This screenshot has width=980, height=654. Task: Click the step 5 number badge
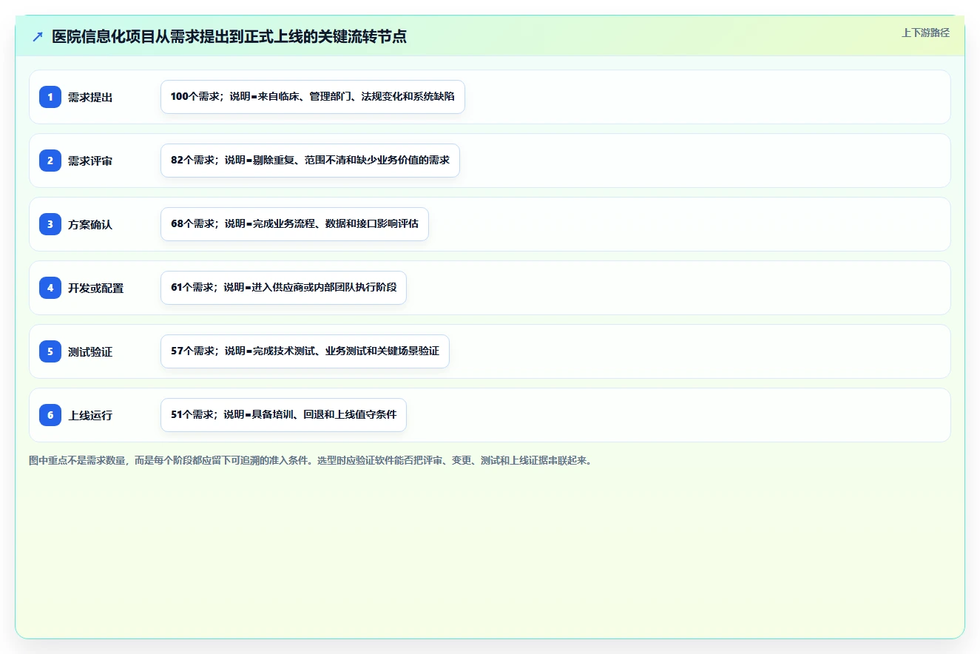tap(50, 351)
